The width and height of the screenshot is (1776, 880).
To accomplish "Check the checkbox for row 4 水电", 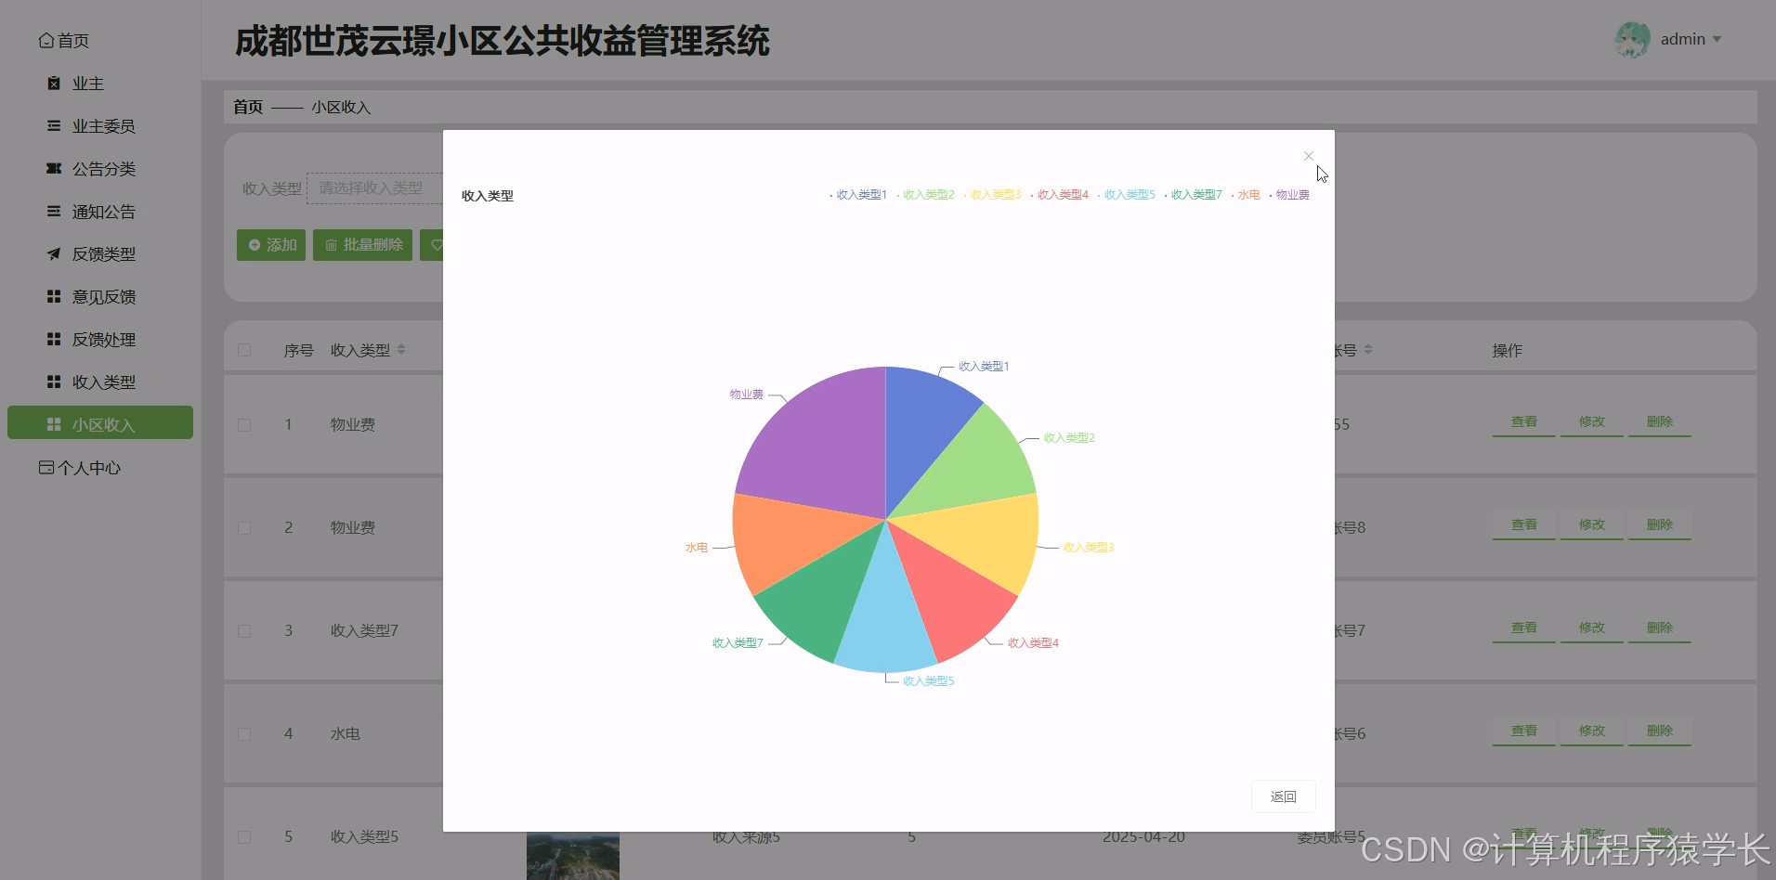I will [x=244, y=733].
